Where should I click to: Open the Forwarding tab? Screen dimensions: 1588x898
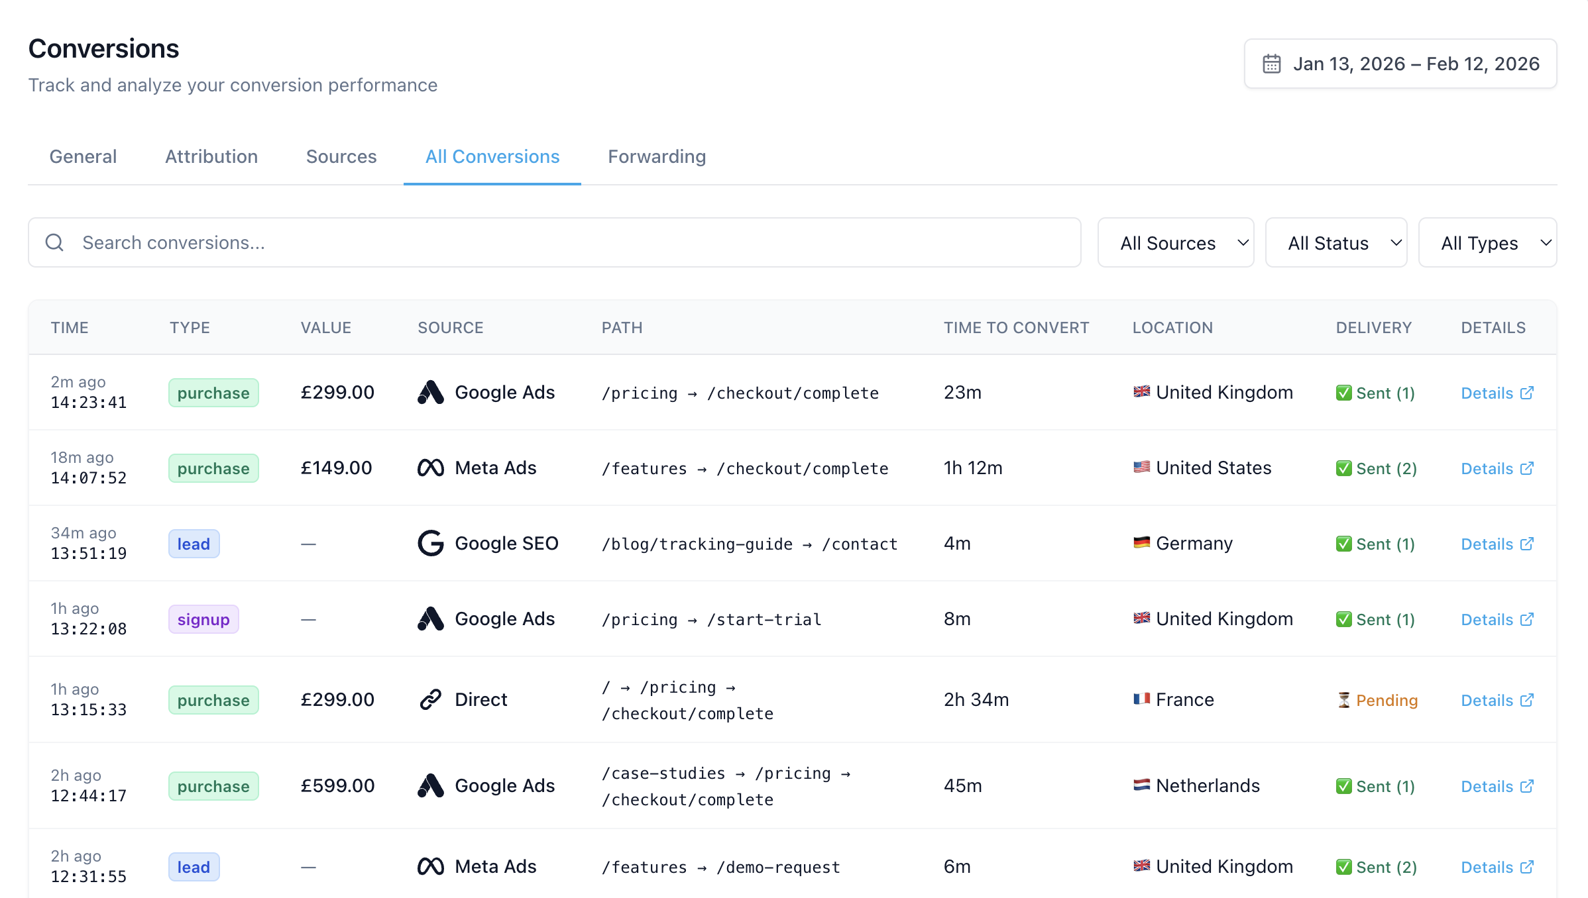click(657, 156)
